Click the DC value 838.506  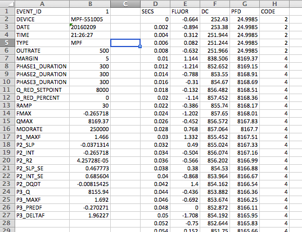click(215, 58)
